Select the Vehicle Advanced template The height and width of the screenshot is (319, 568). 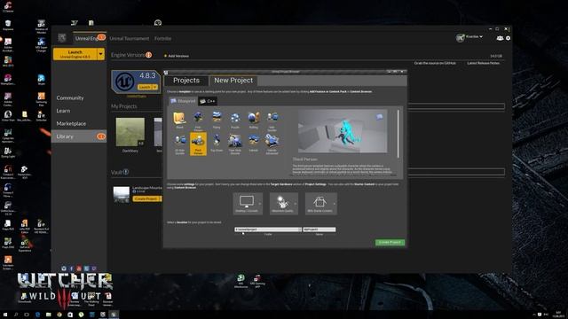coord(272,144)
